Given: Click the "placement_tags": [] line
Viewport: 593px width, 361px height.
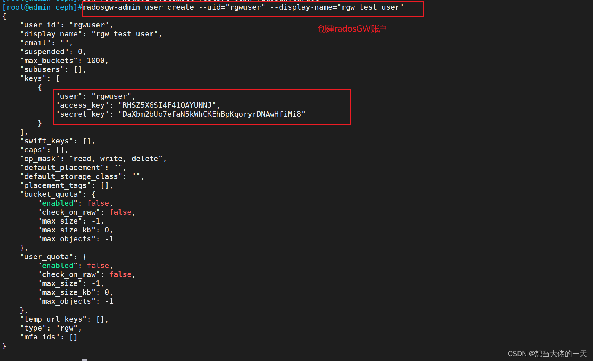Looking at the screenshot, I should pos(67,185).
